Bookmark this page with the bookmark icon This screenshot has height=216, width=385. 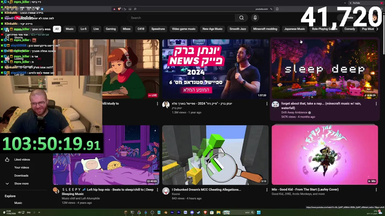coord(277,9)
